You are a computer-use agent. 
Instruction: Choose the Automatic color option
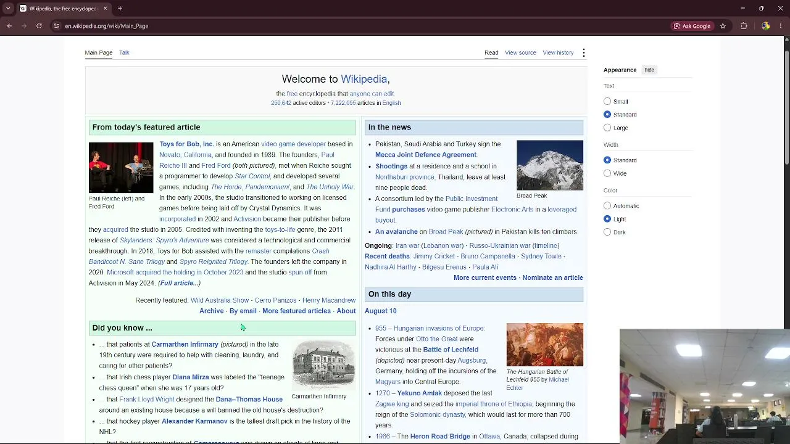pos(607,205)
